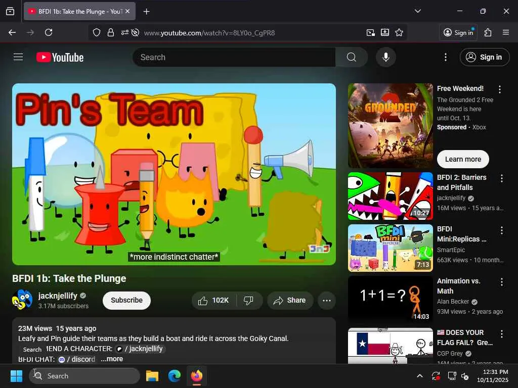Open Firefox extensions puzzle icon
The image size is (518, 388).
[x=488, y=32]
